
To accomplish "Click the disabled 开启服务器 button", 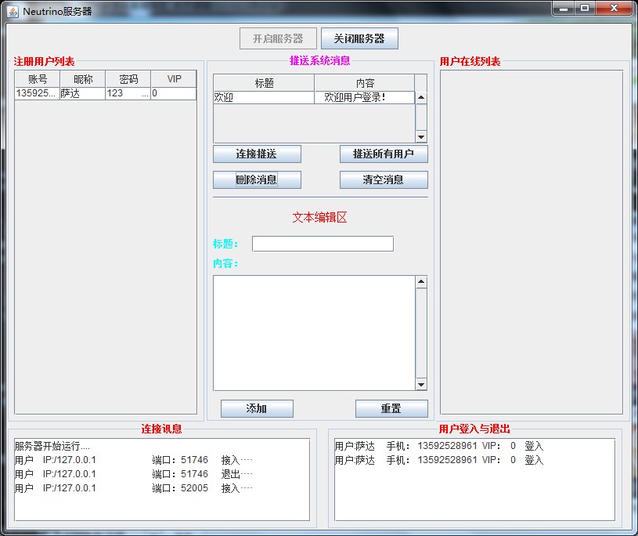I will [x=278, y=38].
